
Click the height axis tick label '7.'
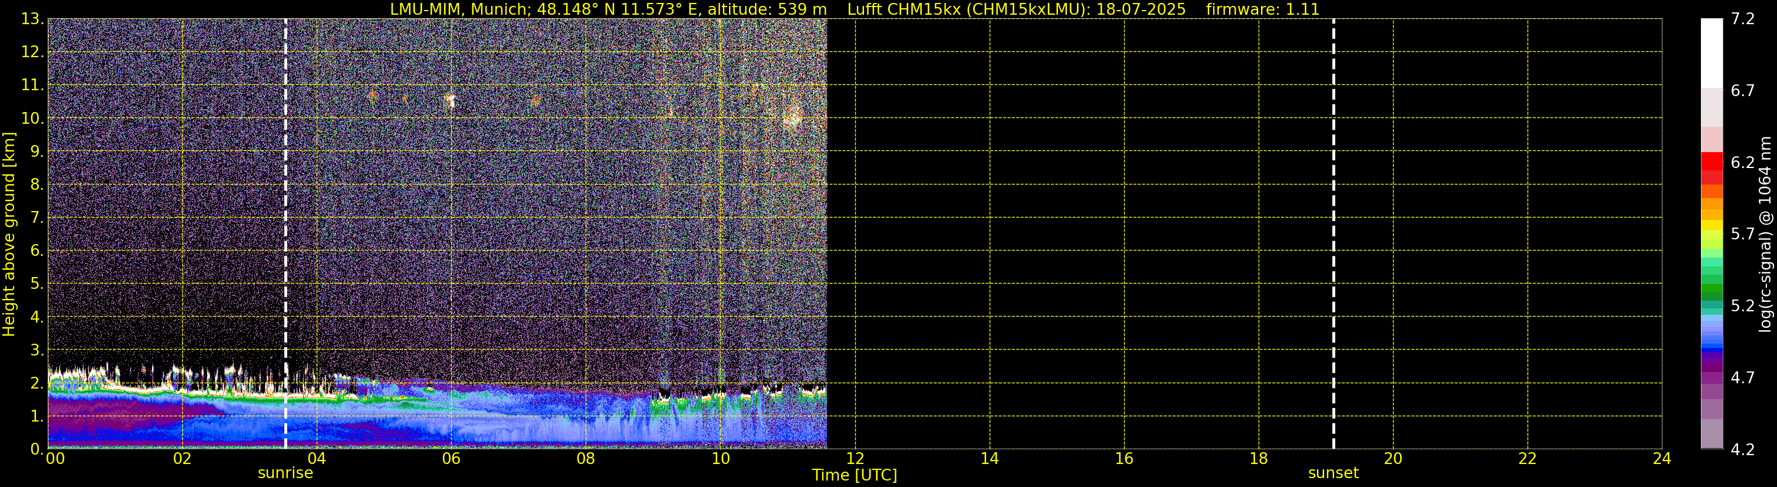[x=37, y=218]
